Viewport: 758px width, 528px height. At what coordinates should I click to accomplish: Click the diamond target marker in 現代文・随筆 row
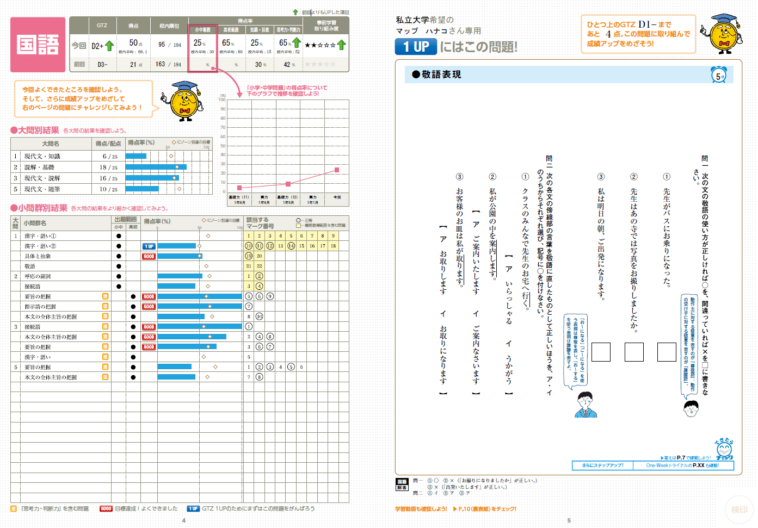(180, 189)
